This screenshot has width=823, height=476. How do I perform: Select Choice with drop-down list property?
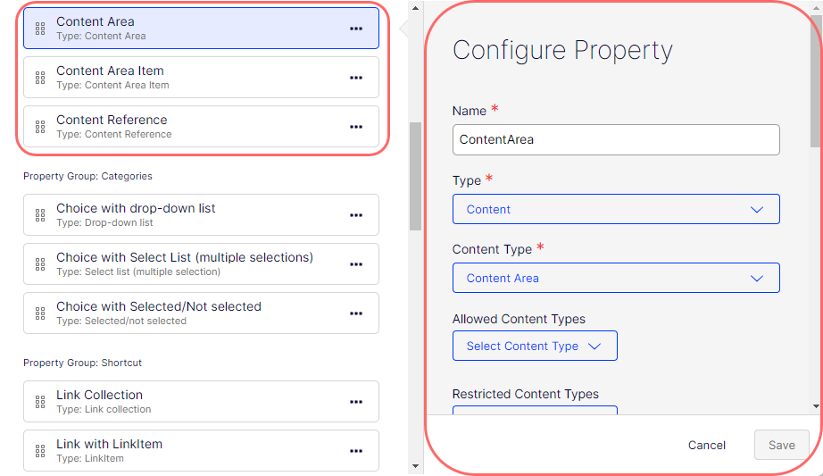[201, 215]
